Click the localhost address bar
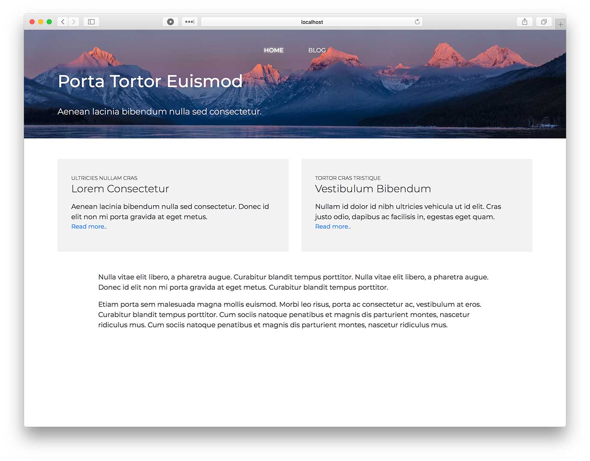Image resolution: width=590 pixels, height=461 pixels. 312,22
